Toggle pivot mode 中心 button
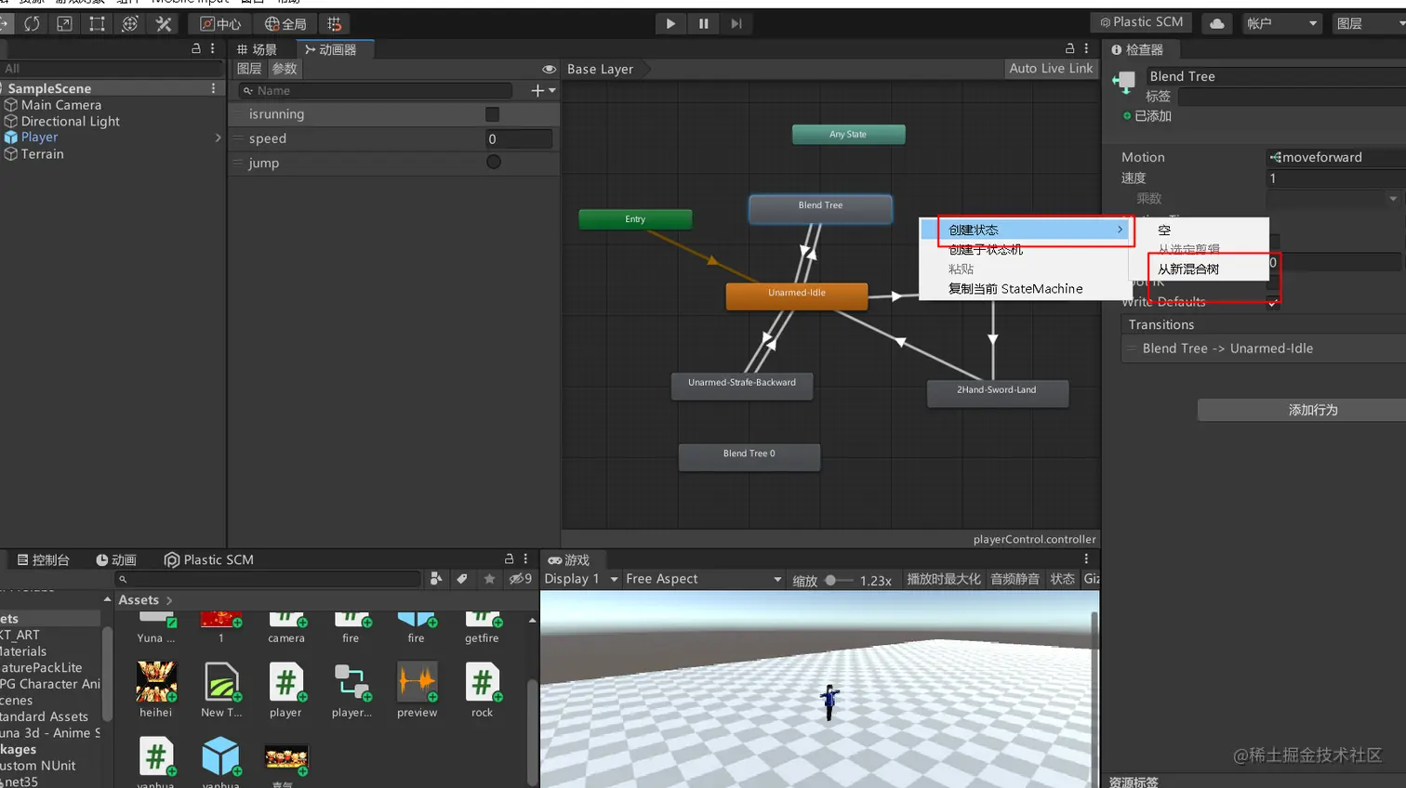 220,23
